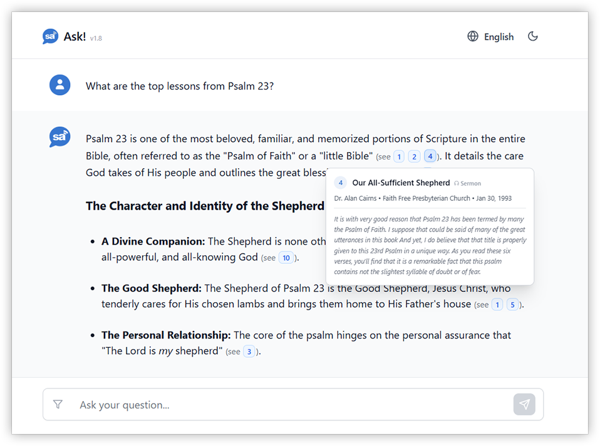This screenshot has width=600, height=446.
Task: Click the send paper-plane button
Action: (x=524, y=404)
